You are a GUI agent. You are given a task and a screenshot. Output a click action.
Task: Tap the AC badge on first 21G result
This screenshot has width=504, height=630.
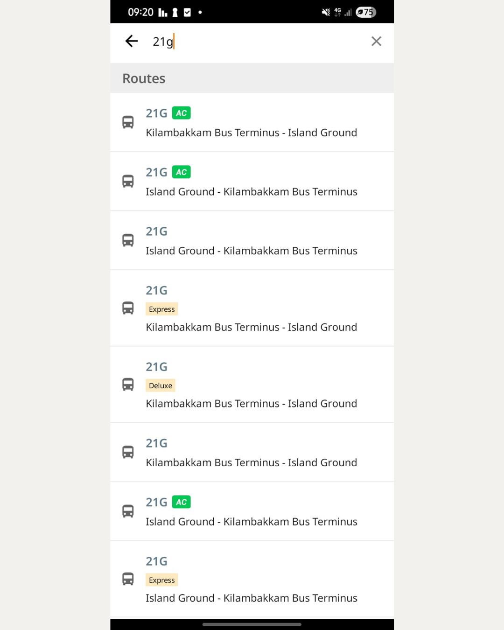click(182, 113)
